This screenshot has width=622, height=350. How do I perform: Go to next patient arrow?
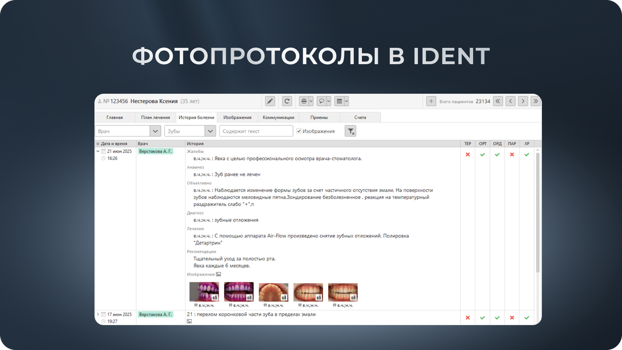click(x=523, y=101)
